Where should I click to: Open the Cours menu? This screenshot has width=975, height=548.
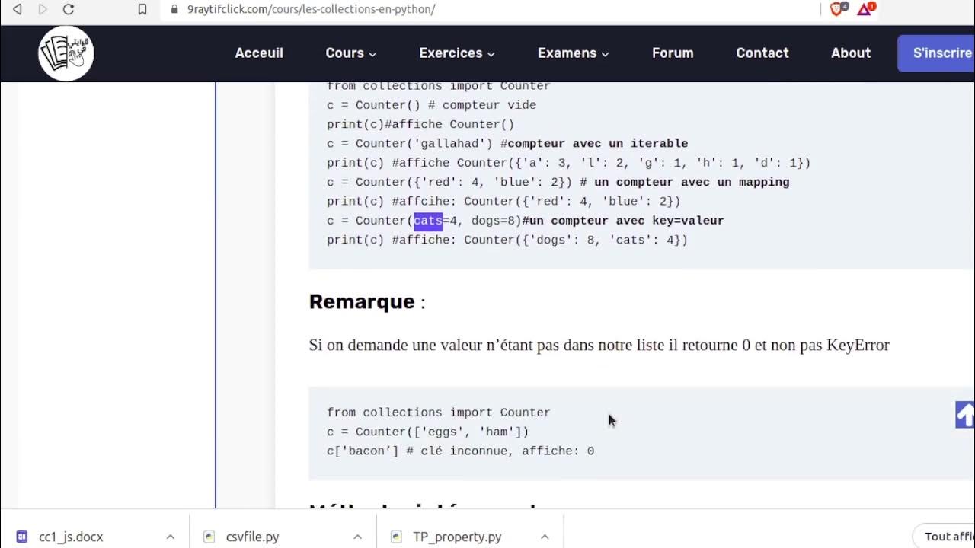pos(351,53)
